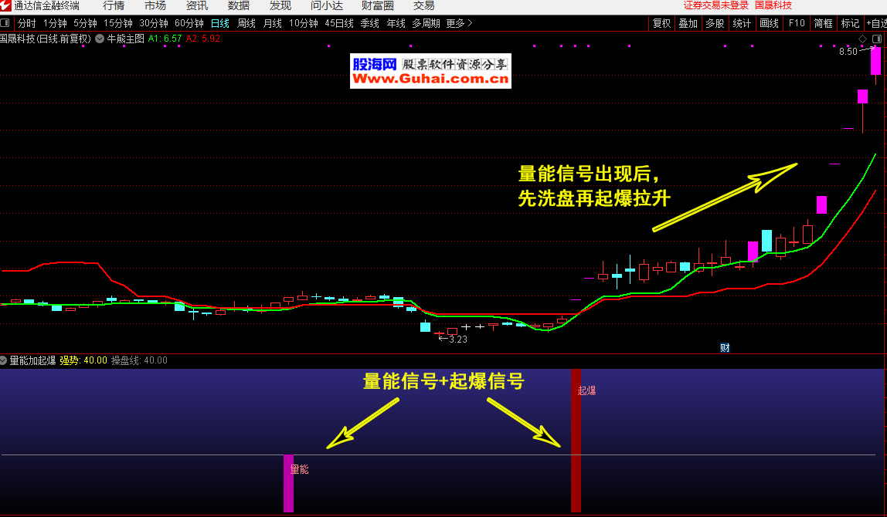
Task: Open the www.Guhai.com.cn watermark banner
Action: click(430, 72)
